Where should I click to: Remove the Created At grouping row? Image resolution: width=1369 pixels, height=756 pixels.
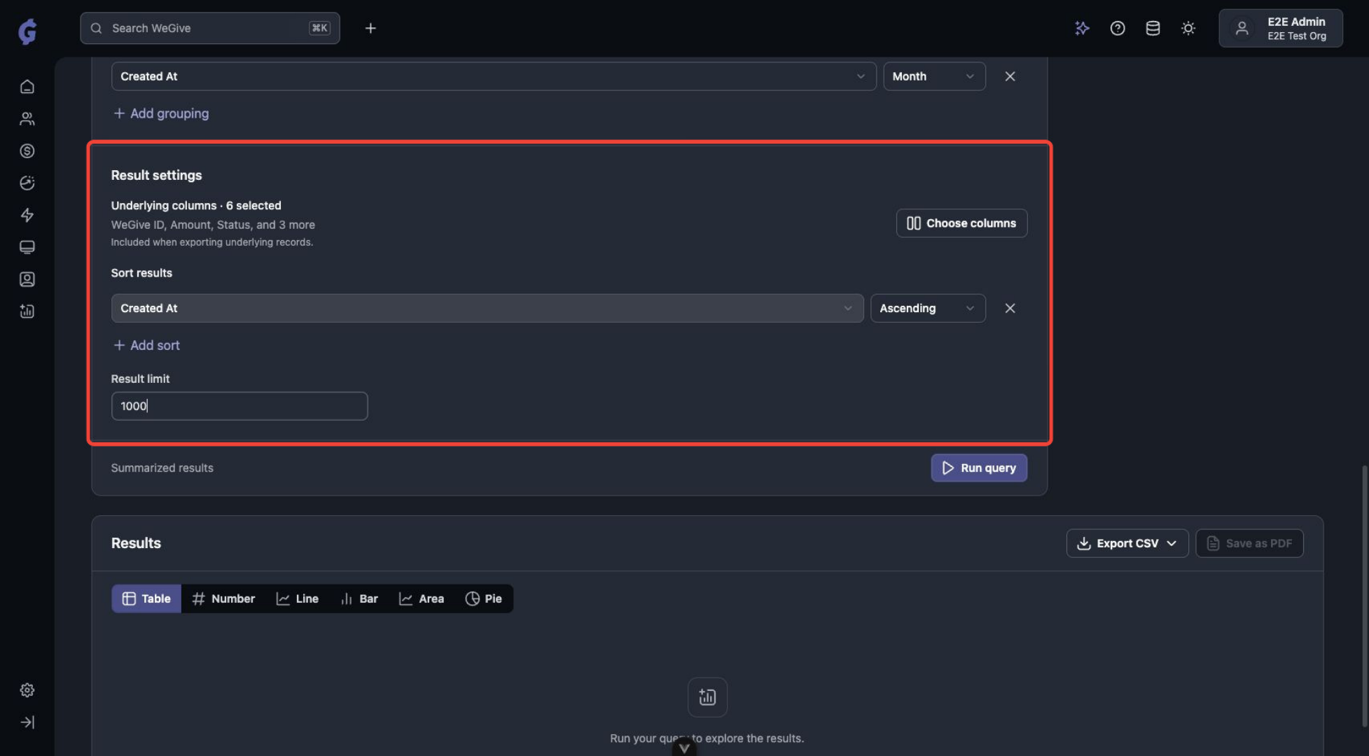coord(1010,76)
